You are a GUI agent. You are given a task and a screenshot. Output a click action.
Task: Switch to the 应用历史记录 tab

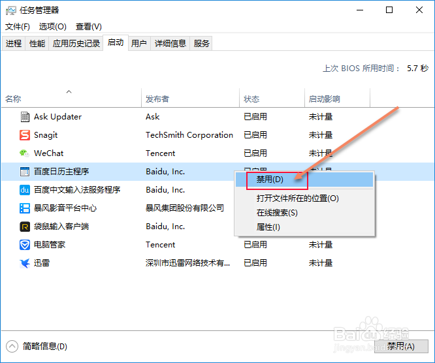[x=76, y=44]
